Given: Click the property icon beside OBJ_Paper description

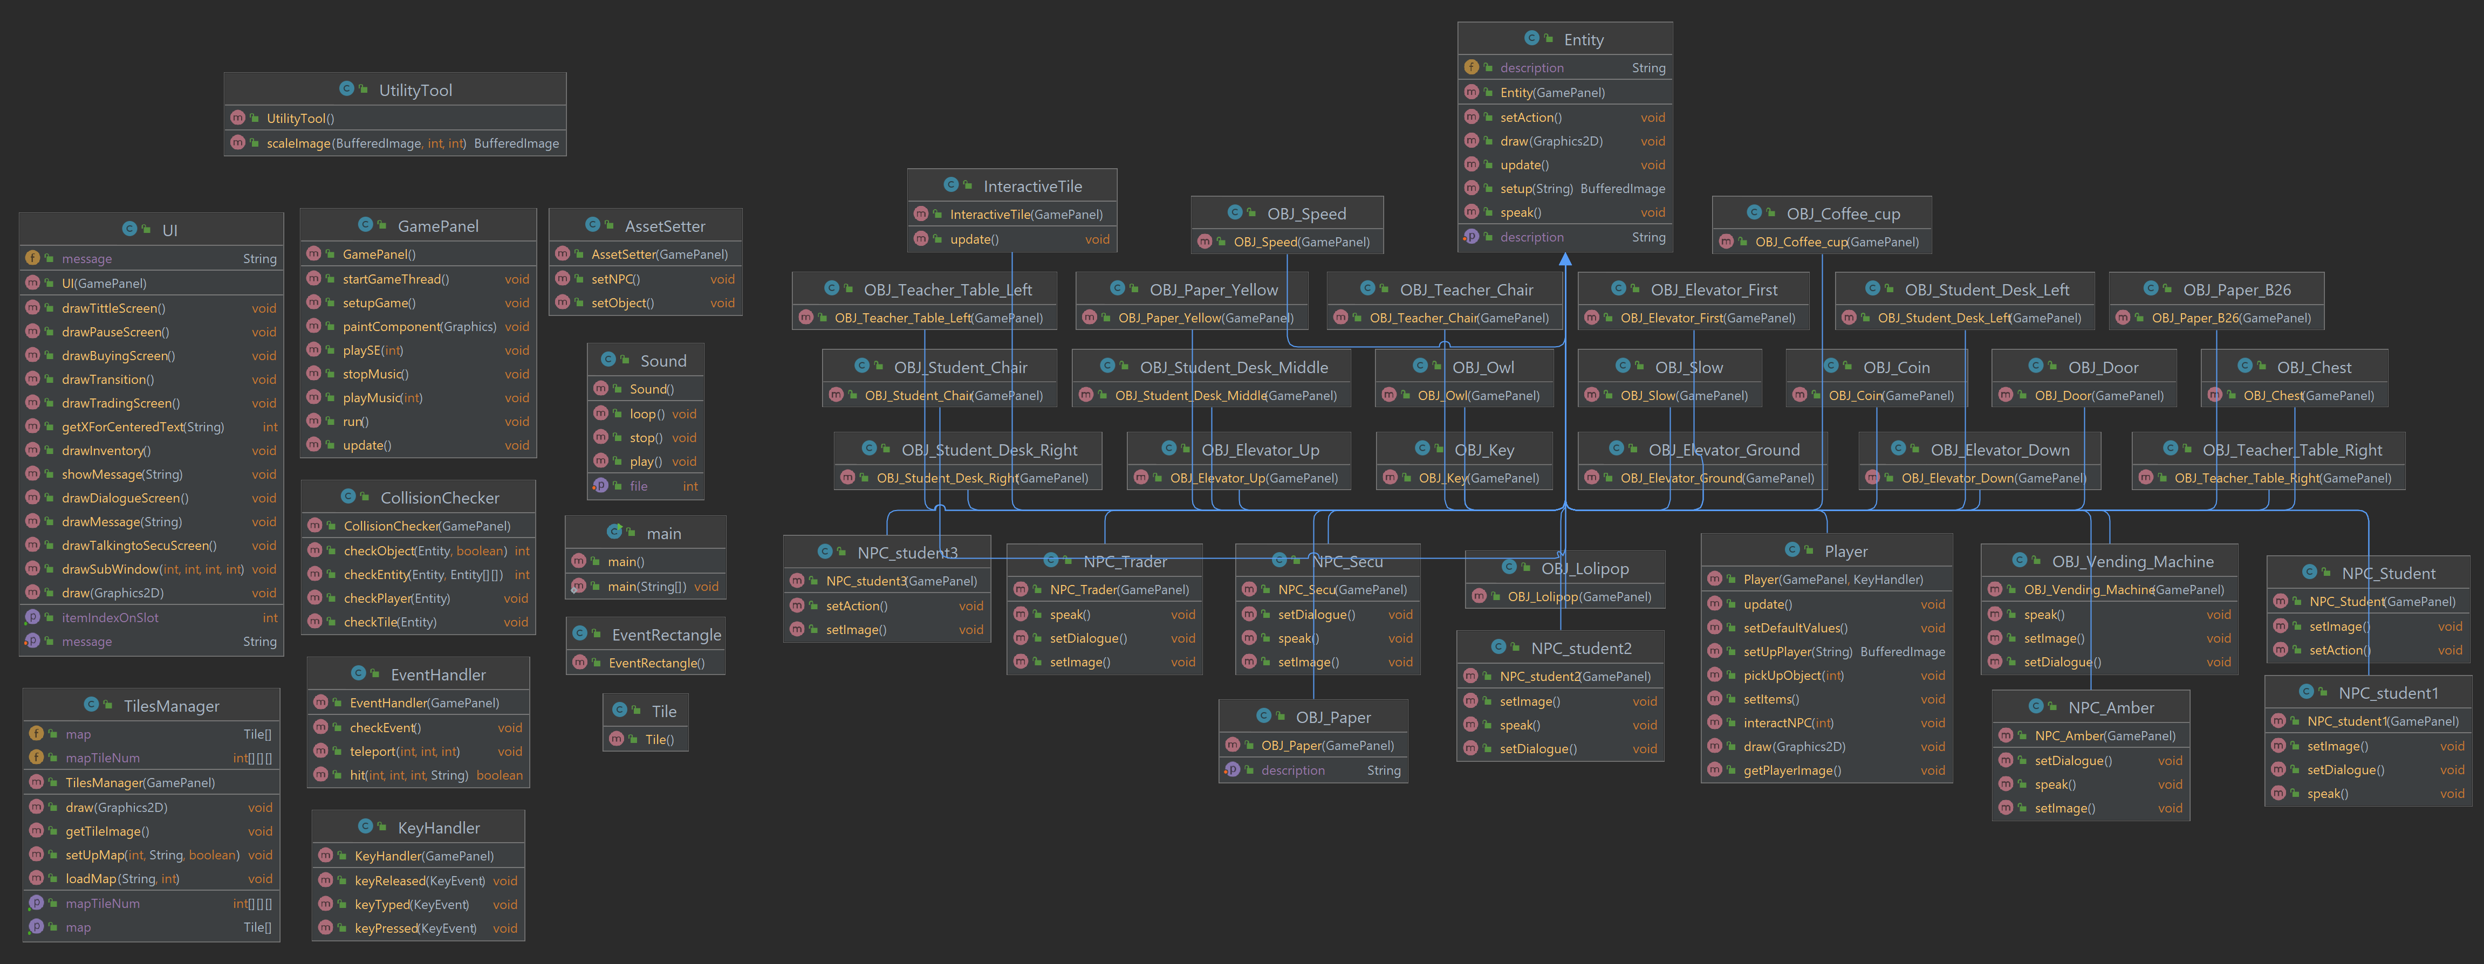Looking at the screenshot, I should [1233, 770].
